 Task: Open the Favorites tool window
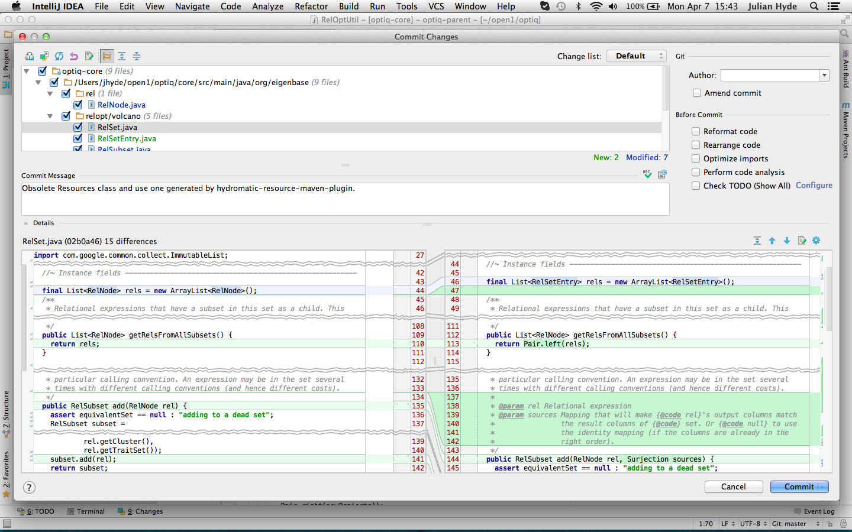(6, 474)
